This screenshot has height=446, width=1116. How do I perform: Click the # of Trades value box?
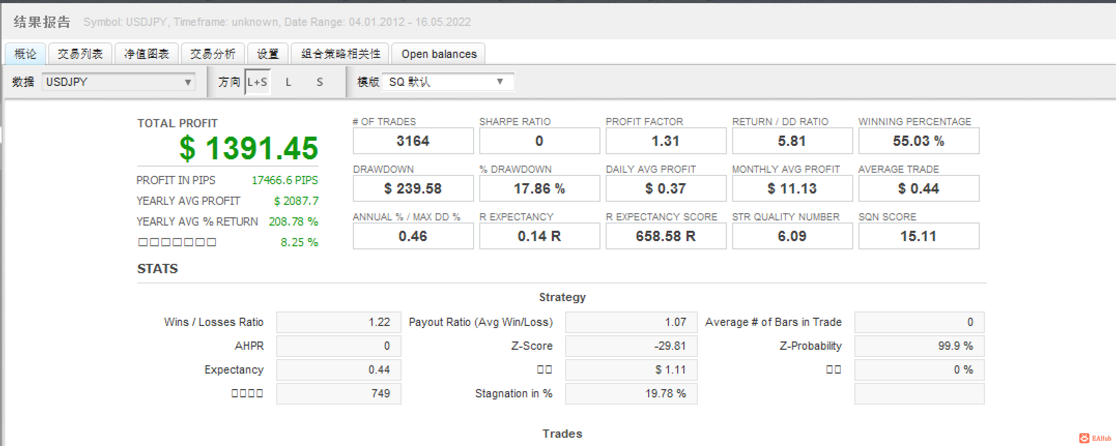point(413,141)
